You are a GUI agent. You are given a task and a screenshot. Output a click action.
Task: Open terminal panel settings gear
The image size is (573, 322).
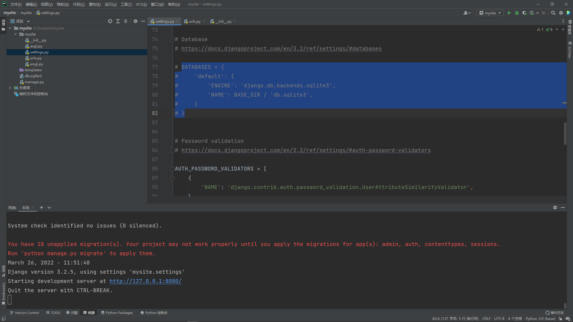555,208
